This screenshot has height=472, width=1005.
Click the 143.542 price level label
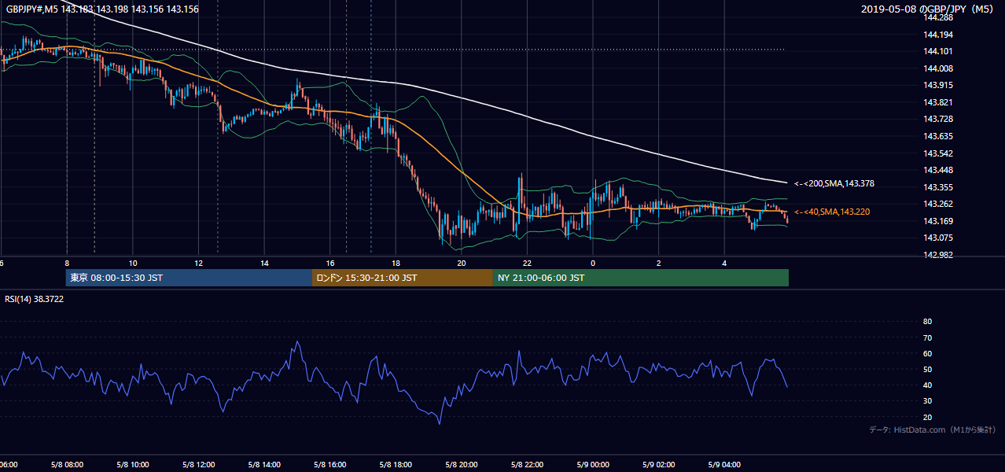point(937,153)
